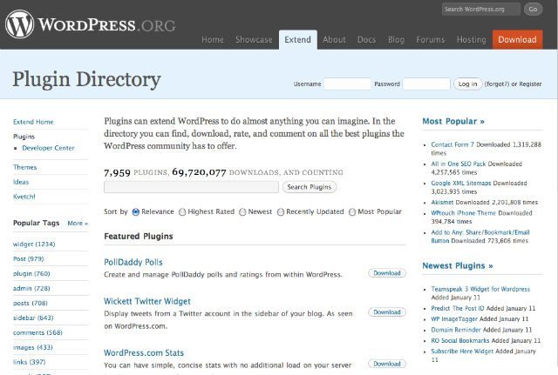Go to the Showcase menu item
This screenshot has width=558, height=375.
click(254, 39)
